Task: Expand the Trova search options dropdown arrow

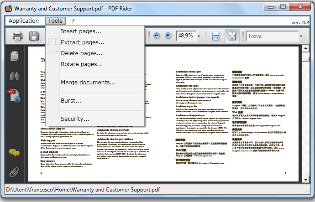Action: click(301, 36)
